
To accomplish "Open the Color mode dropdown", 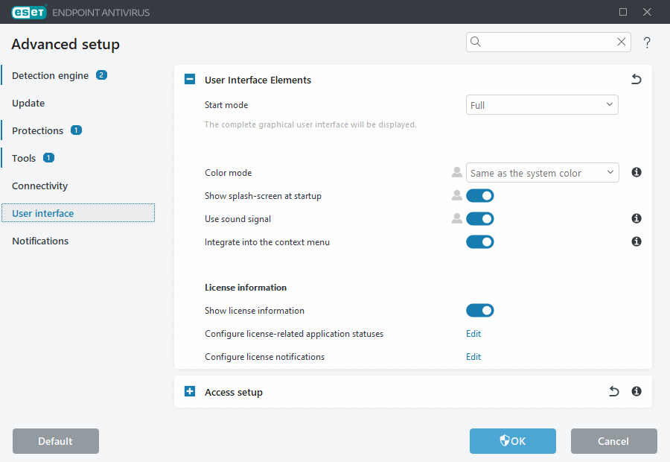I will [542, 172].
